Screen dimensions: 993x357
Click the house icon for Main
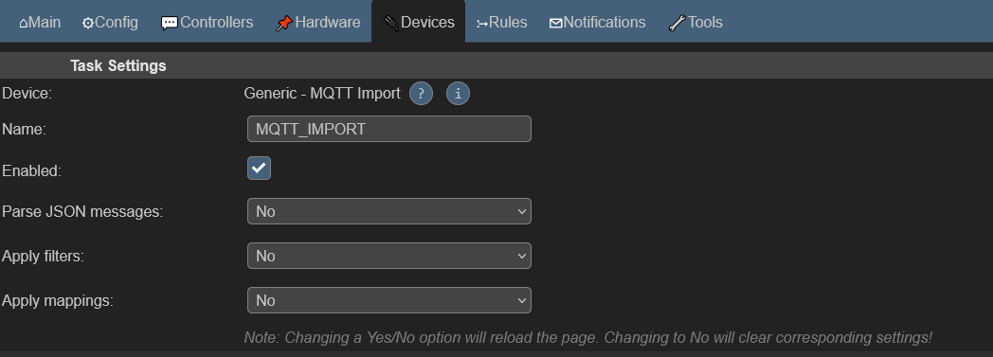click(24, 24)
